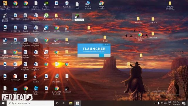188x106 pixels.
Task: Open the 1. ePass2003 installer icon
Action: click(57, 78)
